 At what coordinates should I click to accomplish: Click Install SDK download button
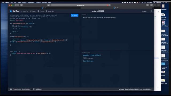click(x=50, y=11)
